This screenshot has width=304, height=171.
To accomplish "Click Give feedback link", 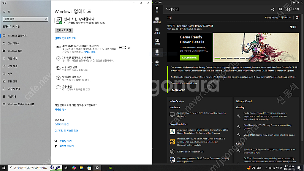I will pos(66,146).
